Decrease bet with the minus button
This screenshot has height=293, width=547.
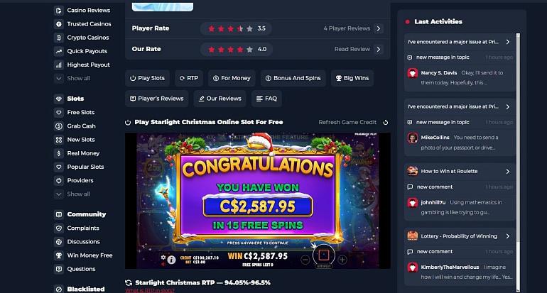305,260
